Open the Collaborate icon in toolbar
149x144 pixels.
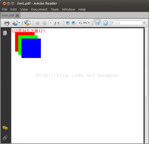click(x=15, y=23)
